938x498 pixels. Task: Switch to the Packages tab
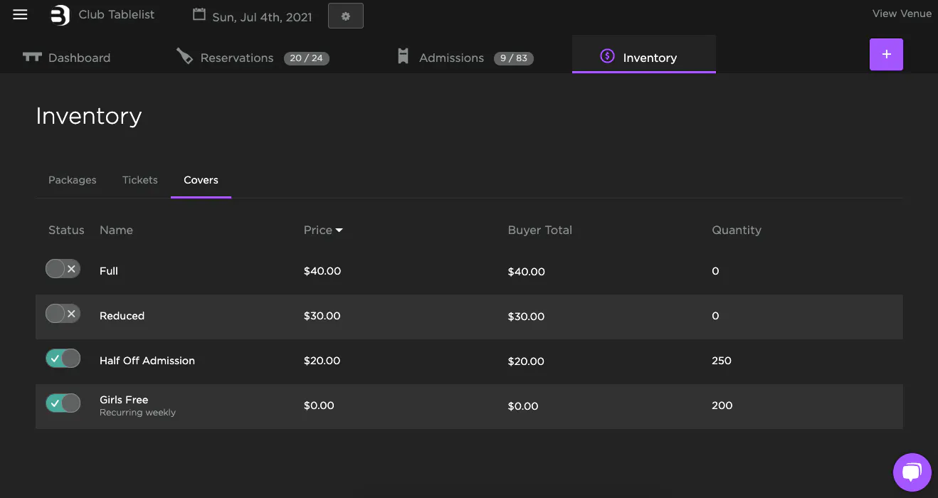73,180
